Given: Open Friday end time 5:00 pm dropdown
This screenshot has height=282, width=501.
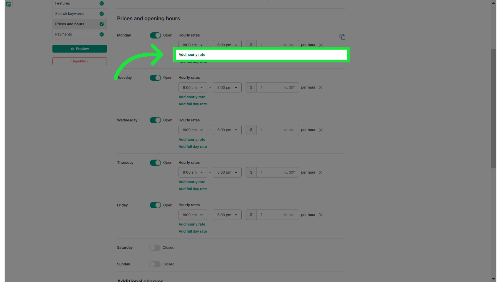Looking at the screenshot, I should [227, 215].
